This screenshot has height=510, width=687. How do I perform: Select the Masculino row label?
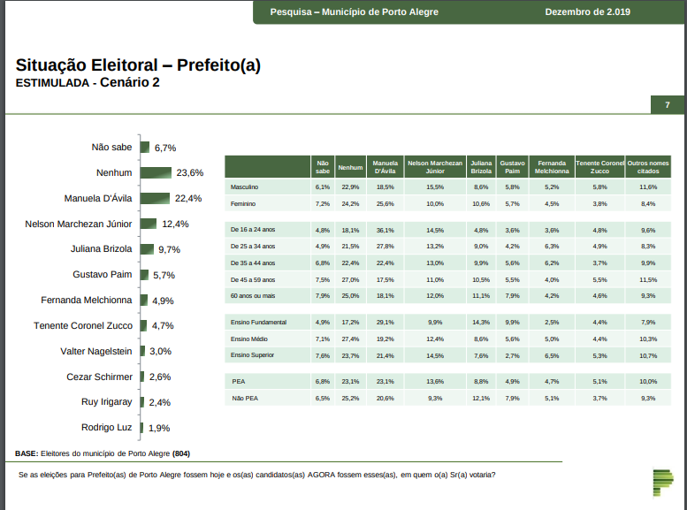[x=244, y=187]
